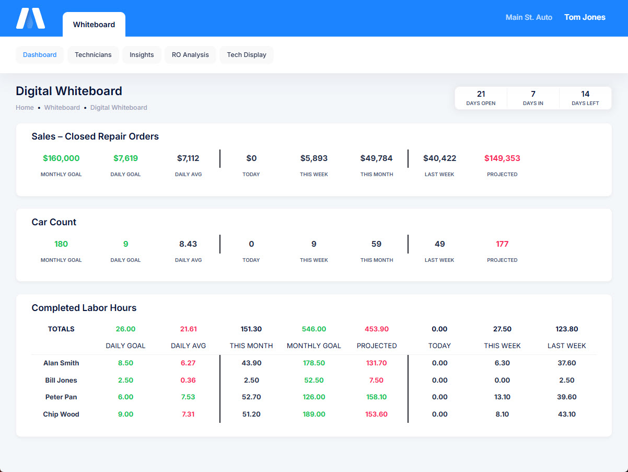Switch to the Technicians tab
This screenshot has width=628, height=472.
point(93,55)
